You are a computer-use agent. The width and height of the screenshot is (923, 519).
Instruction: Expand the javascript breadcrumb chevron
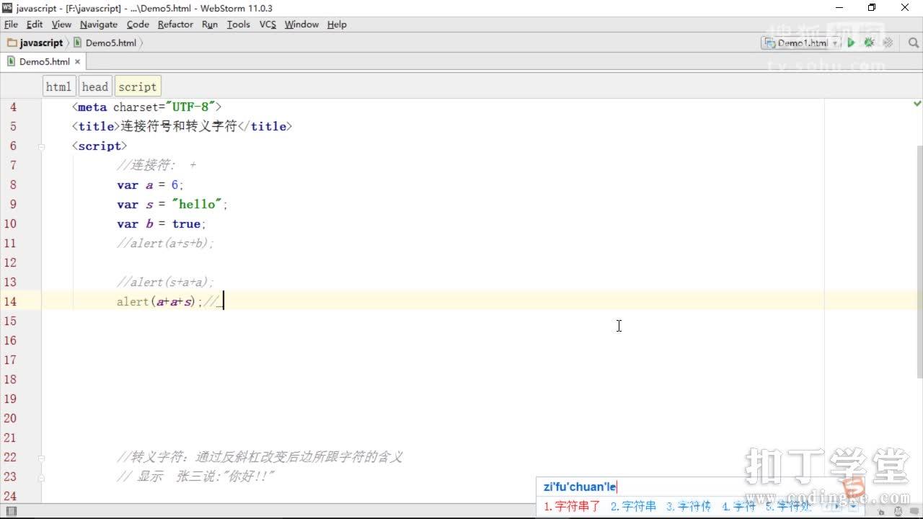(66, 43)
